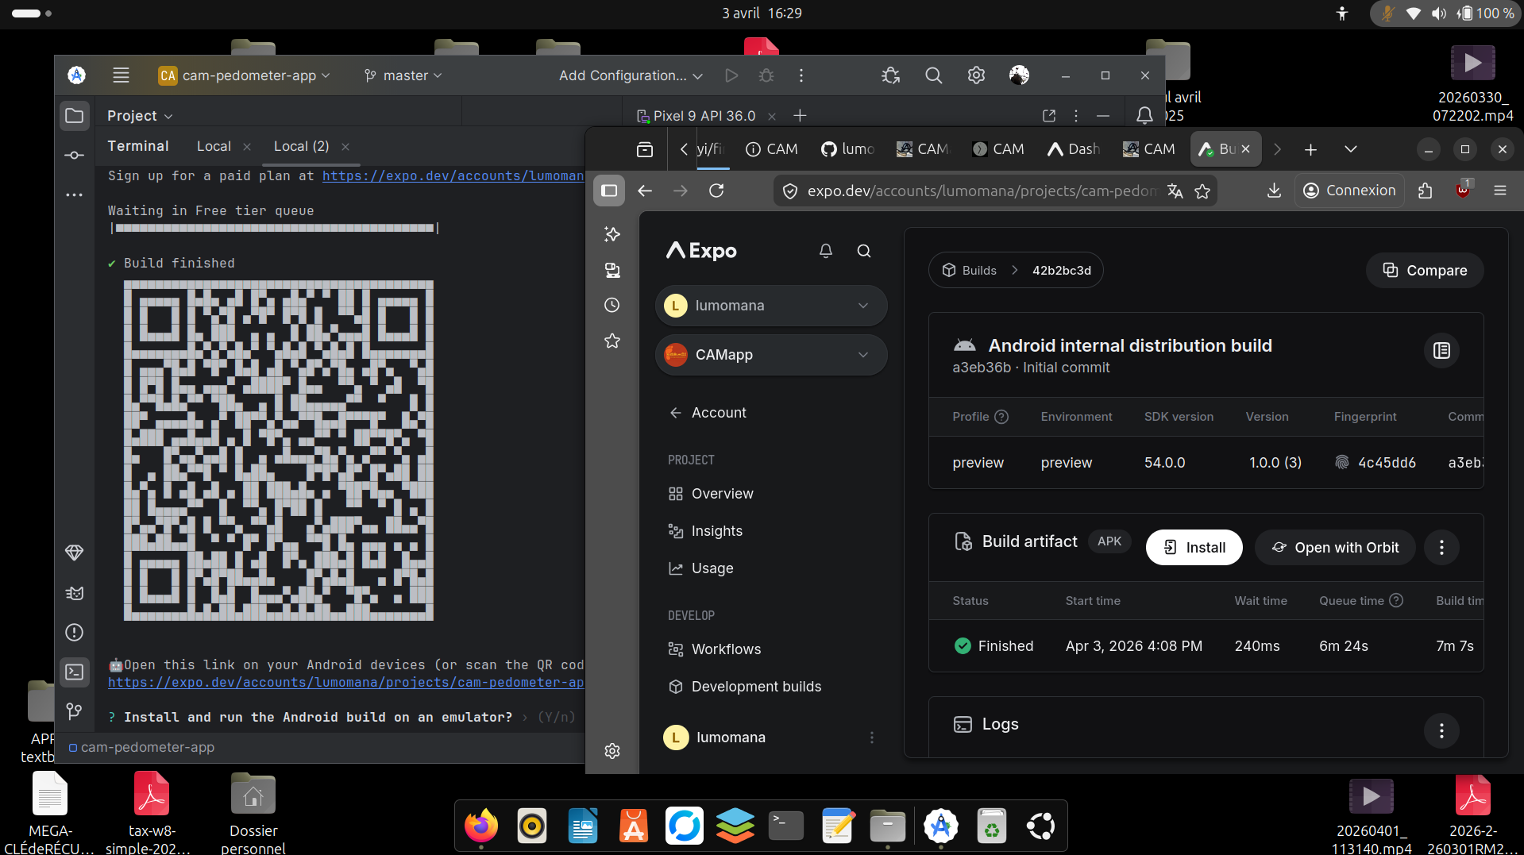Open Android Studio settings gear icon
Screen dimensions: 1524x855
976,75
